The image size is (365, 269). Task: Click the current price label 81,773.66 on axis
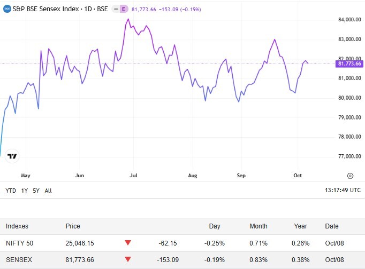(349, 64)
